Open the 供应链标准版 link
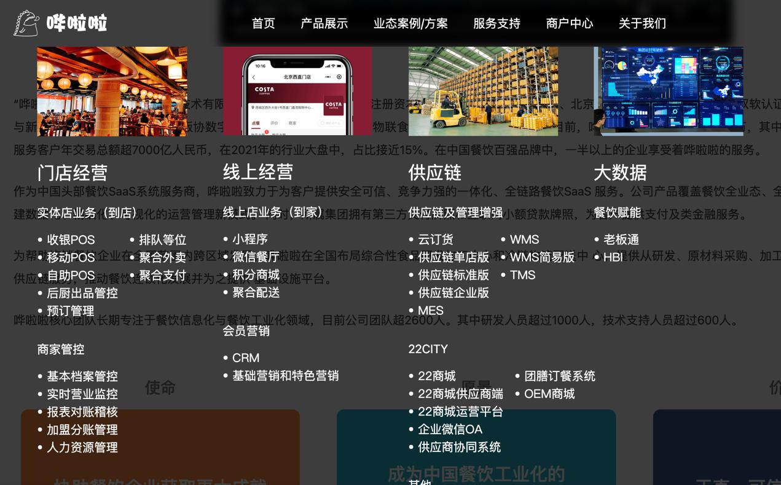This screenshot has width=781, height=485. pos(453,275)
